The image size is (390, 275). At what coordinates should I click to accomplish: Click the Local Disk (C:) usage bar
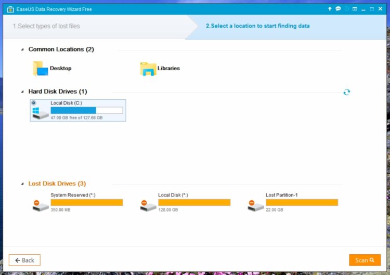[x=86, y=110]
